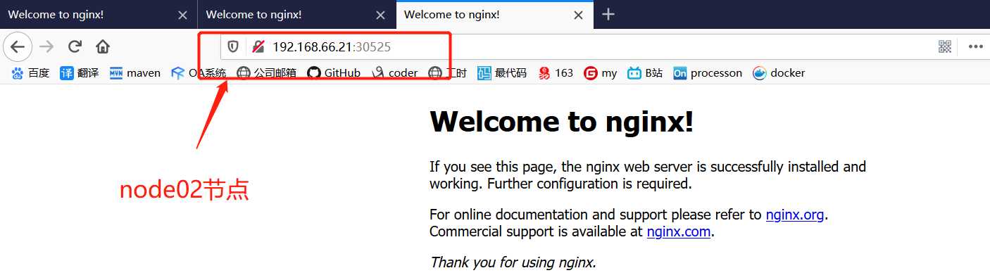Reload the current nginx page
This screenshot has width=990, height=280.
pyautogui.click(x=75, y=47)
